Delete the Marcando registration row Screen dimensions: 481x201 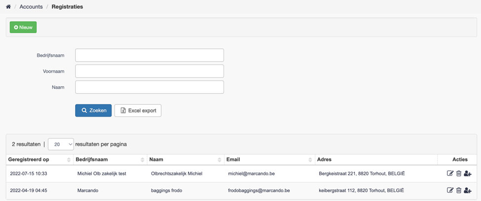459,190
